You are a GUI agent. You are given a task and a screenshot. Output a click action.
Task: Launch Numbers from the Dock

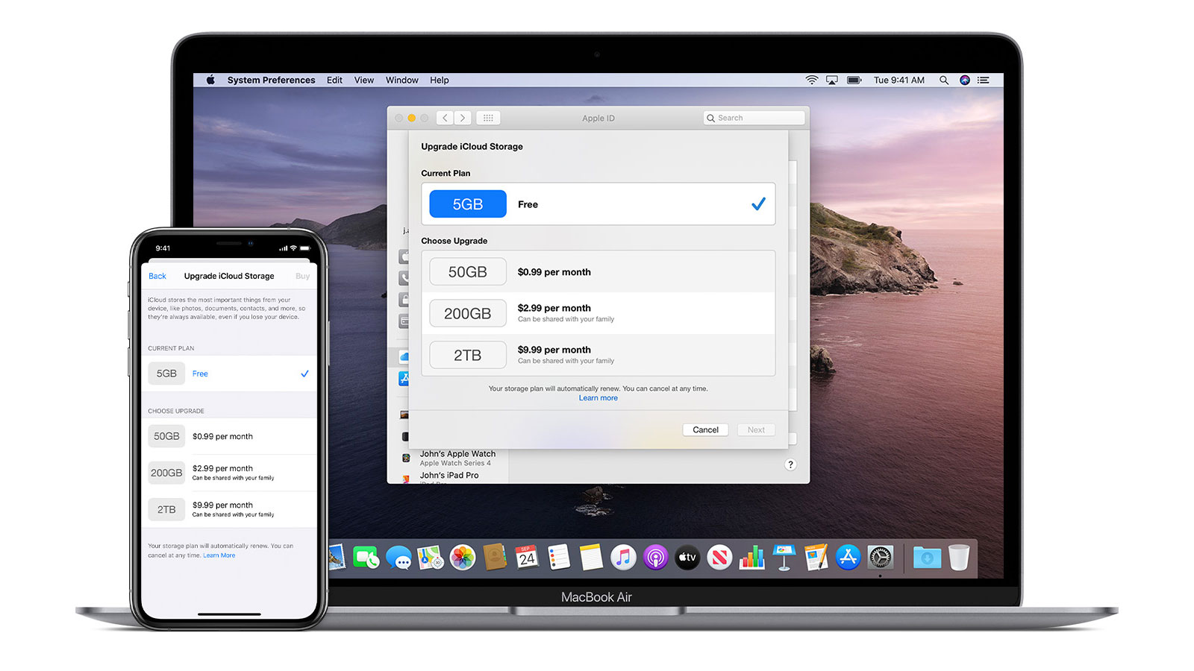coord(751,557)
